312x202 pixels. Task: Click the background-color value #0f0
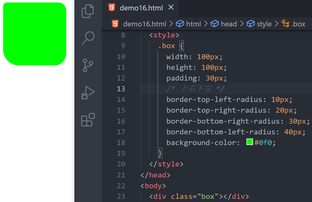click(265, 142)
